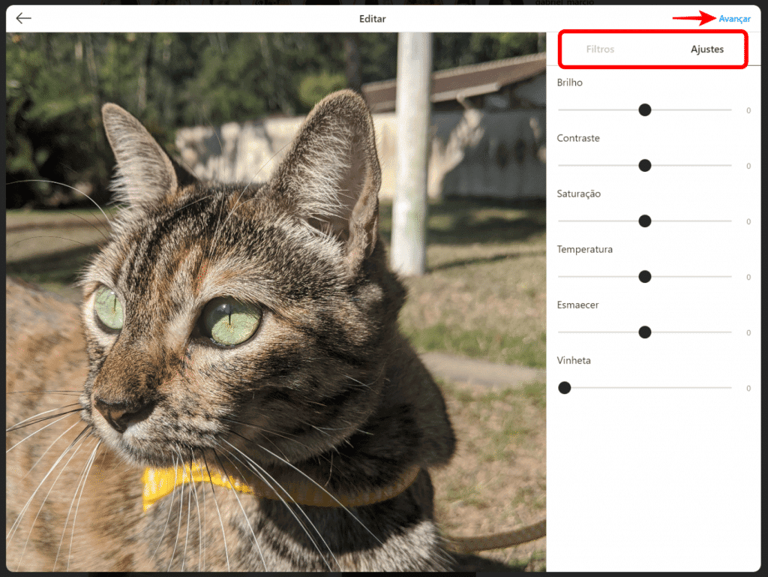Viewport: 768px width, 577px height.
Task: Click the Contraste value 0
Action: 748,166
